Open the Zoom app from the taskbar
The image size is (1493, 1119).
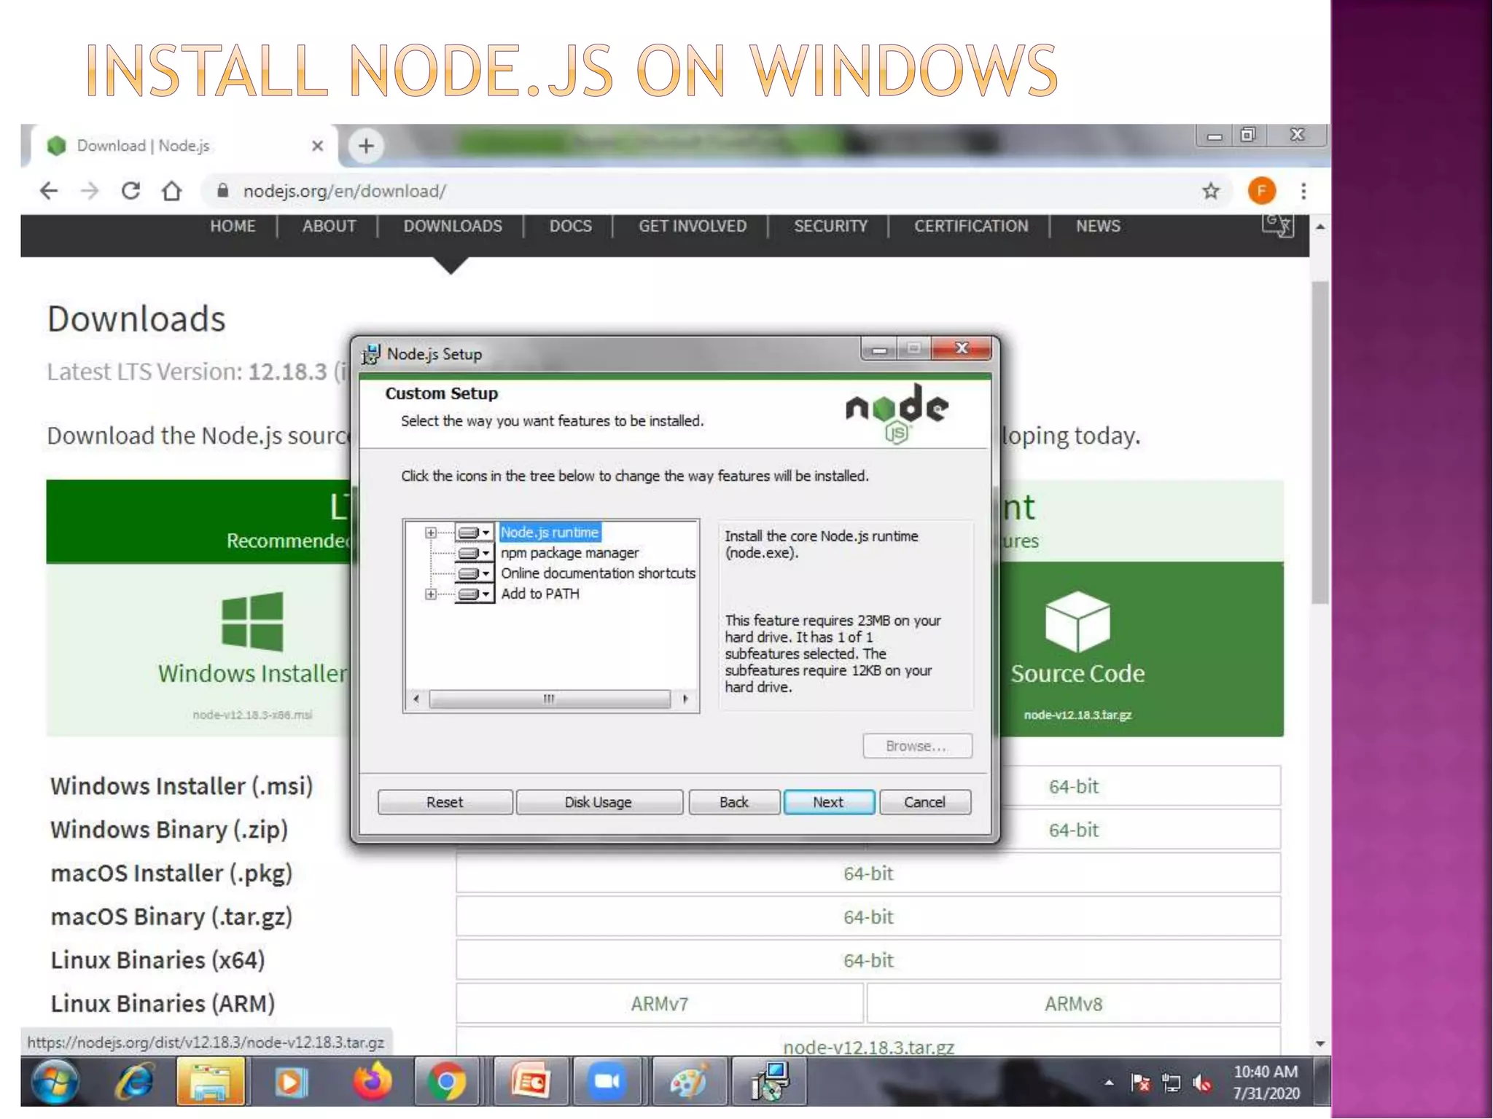point(607,1082)
